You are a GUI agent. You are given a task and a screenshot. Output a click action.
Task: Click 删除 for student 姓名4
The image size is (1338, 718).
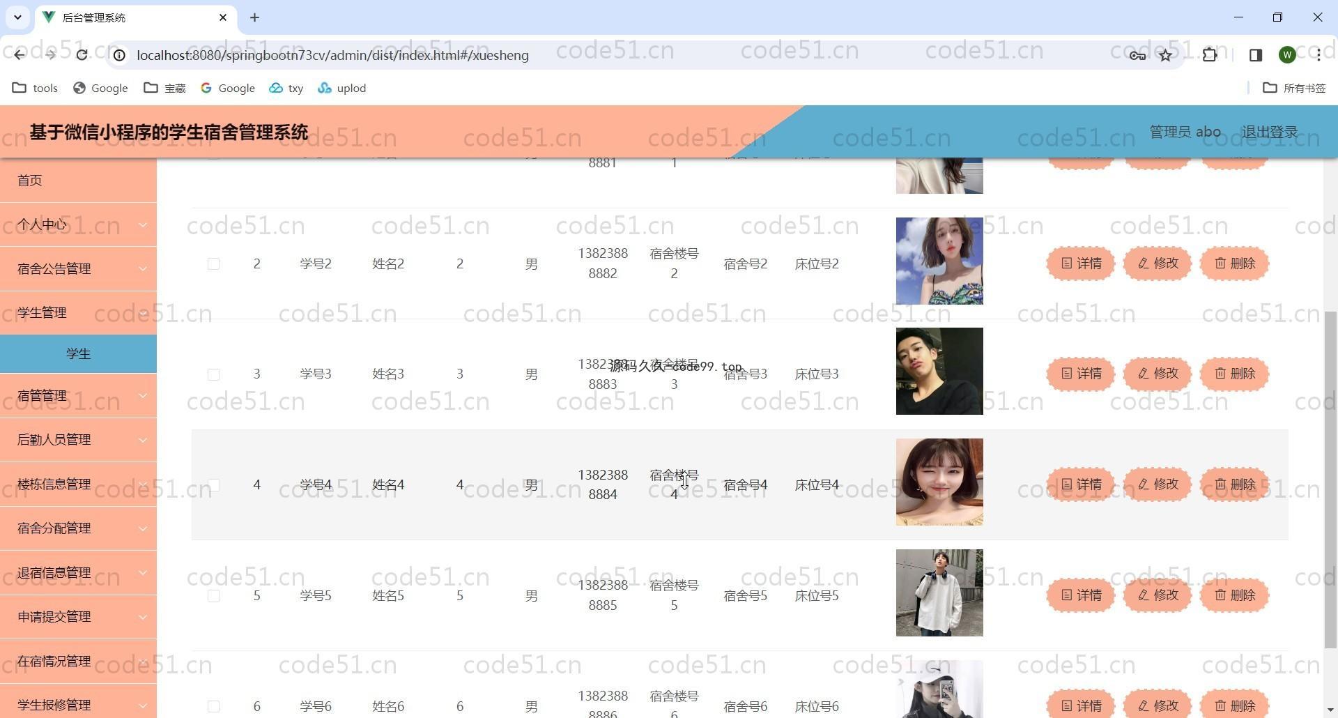pos(1234,484)
